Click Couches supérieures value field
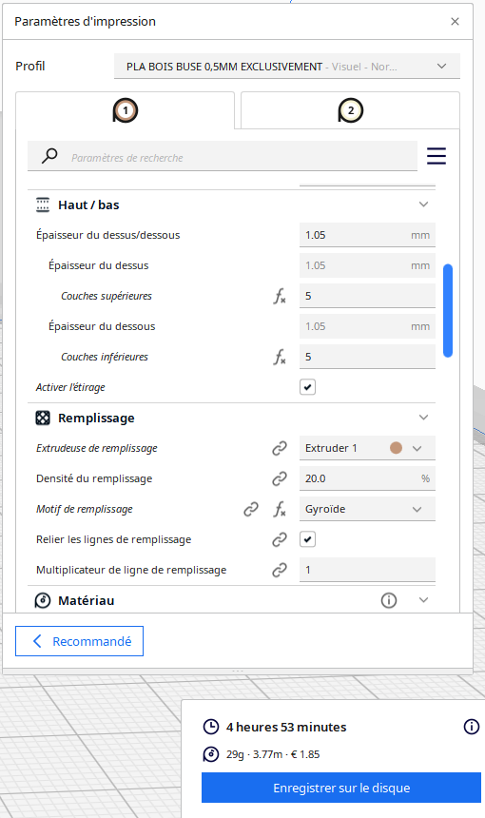485x818 pixels. (x=367, y=296)
